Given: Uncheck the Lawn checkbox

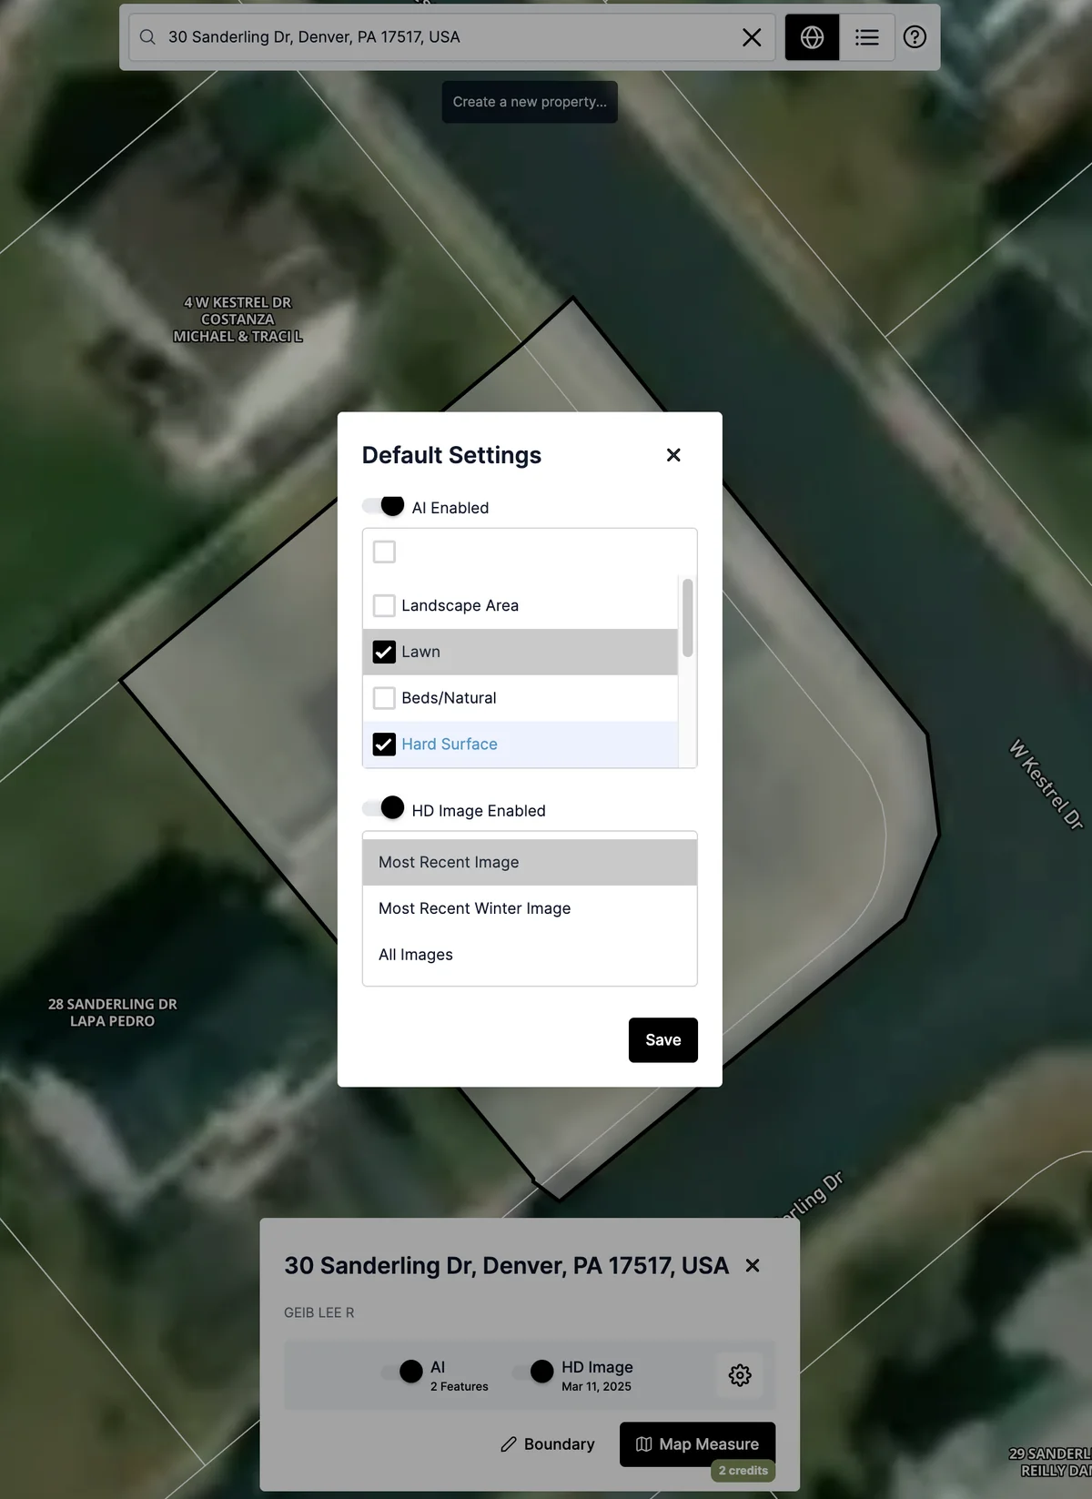Looking at the screenshot, I should pos(384,652).
